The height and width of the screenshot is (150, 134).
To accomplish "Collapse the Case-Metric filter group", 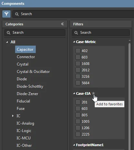I will pos(74,42).
